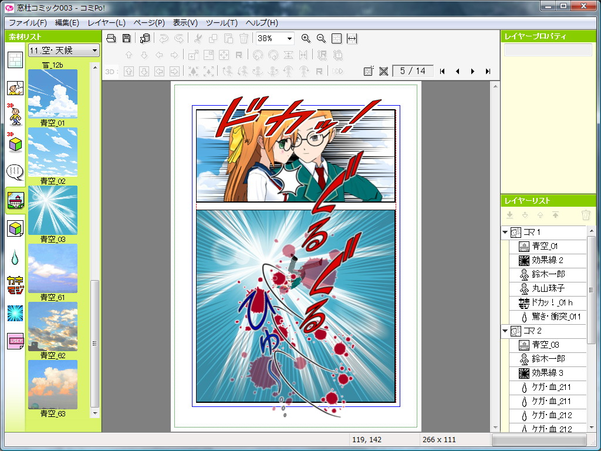Viewport: 601px width, 451px height.
Task: Collapse the コマ 2 layer group
Action: point(505,331)
